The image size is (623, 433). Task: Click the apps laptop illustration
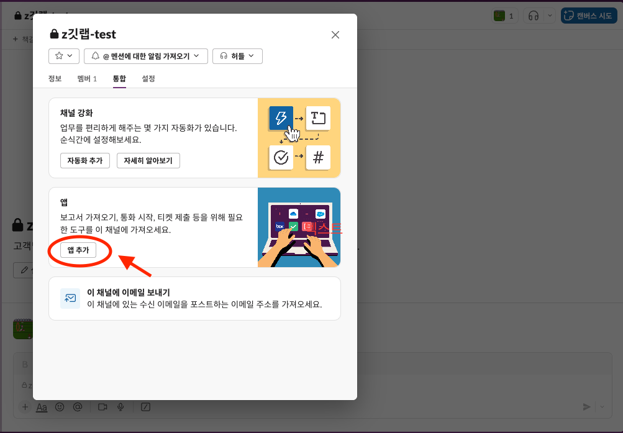[x=299, y=227]
